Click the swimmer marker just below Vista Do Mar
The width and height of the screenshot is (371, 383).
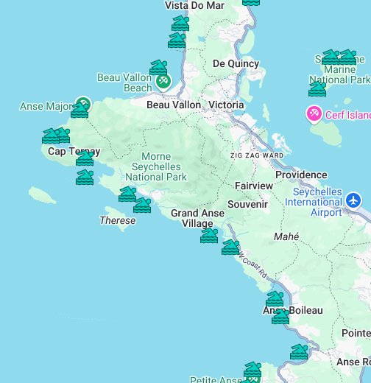click(180, 24)
